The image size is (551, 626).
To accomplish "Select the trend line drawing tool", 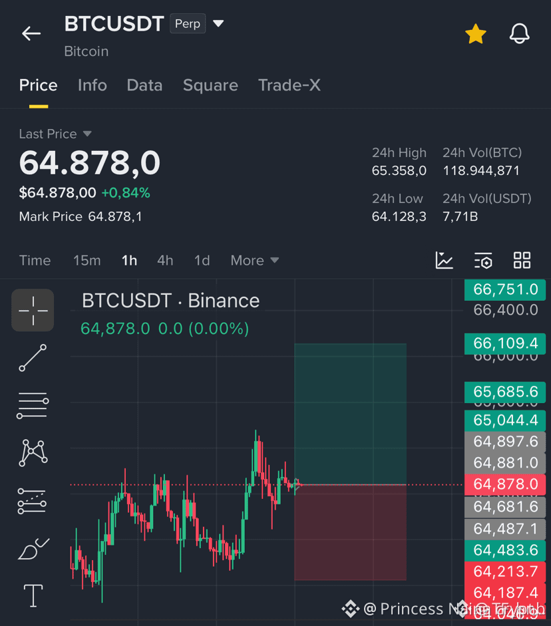I will point(33,358).
